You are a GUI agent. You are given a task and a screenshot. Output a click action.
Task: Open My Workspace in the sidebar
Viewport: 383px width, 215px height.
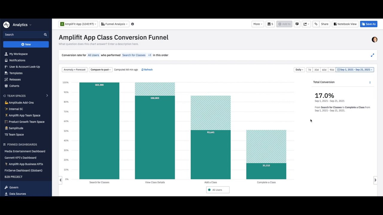[18, 54]
